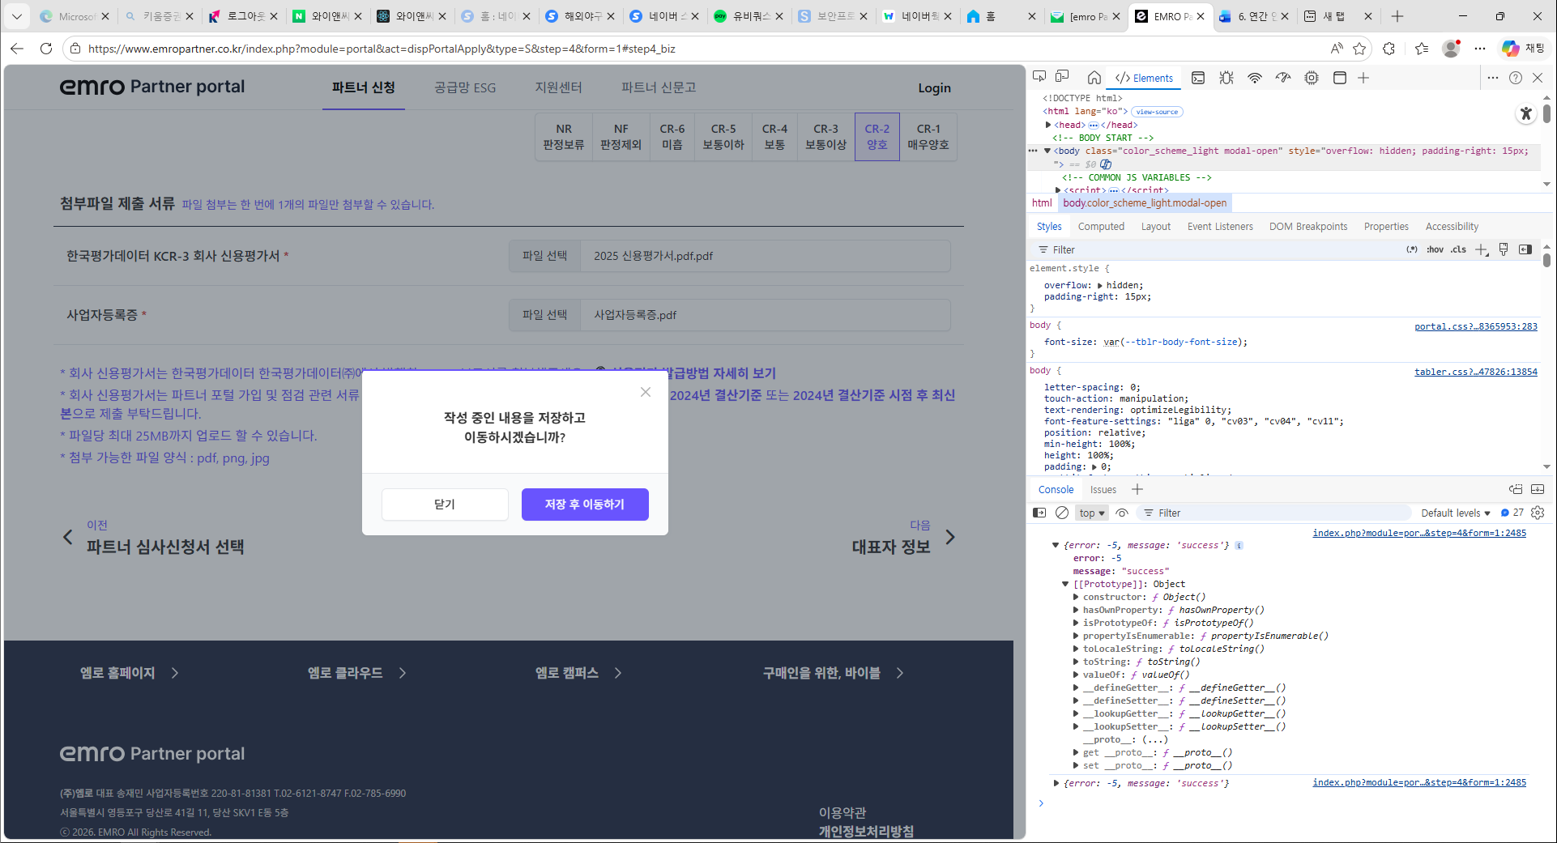
Task: Click the 저장 후 이동하기 button
Action: (x=585, y=505)
